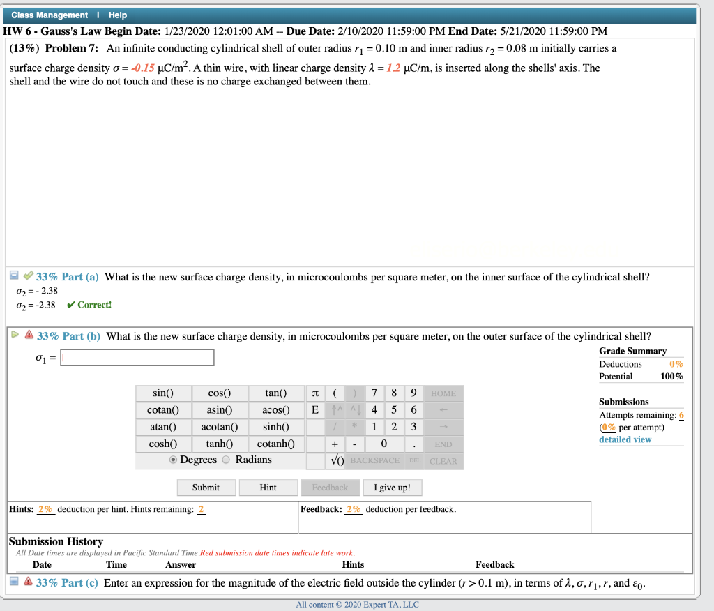
Task: Select the E scientific-notation key on the keypad
Action: click(317, 410)
